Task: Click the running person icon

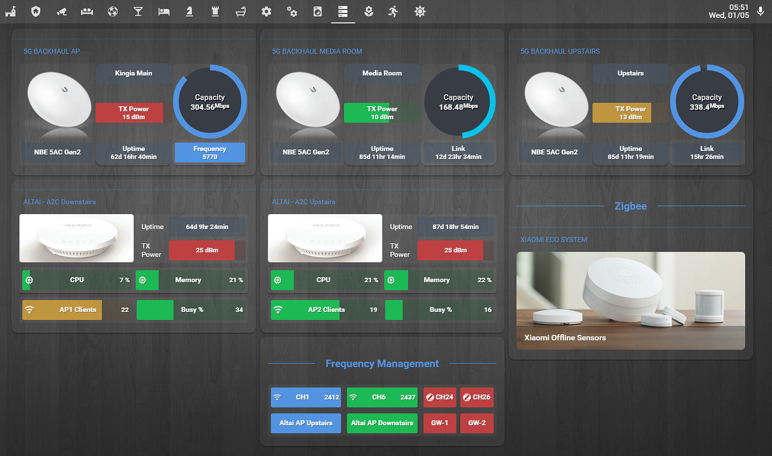Action: pyautogui.click(x=393, y=11)
